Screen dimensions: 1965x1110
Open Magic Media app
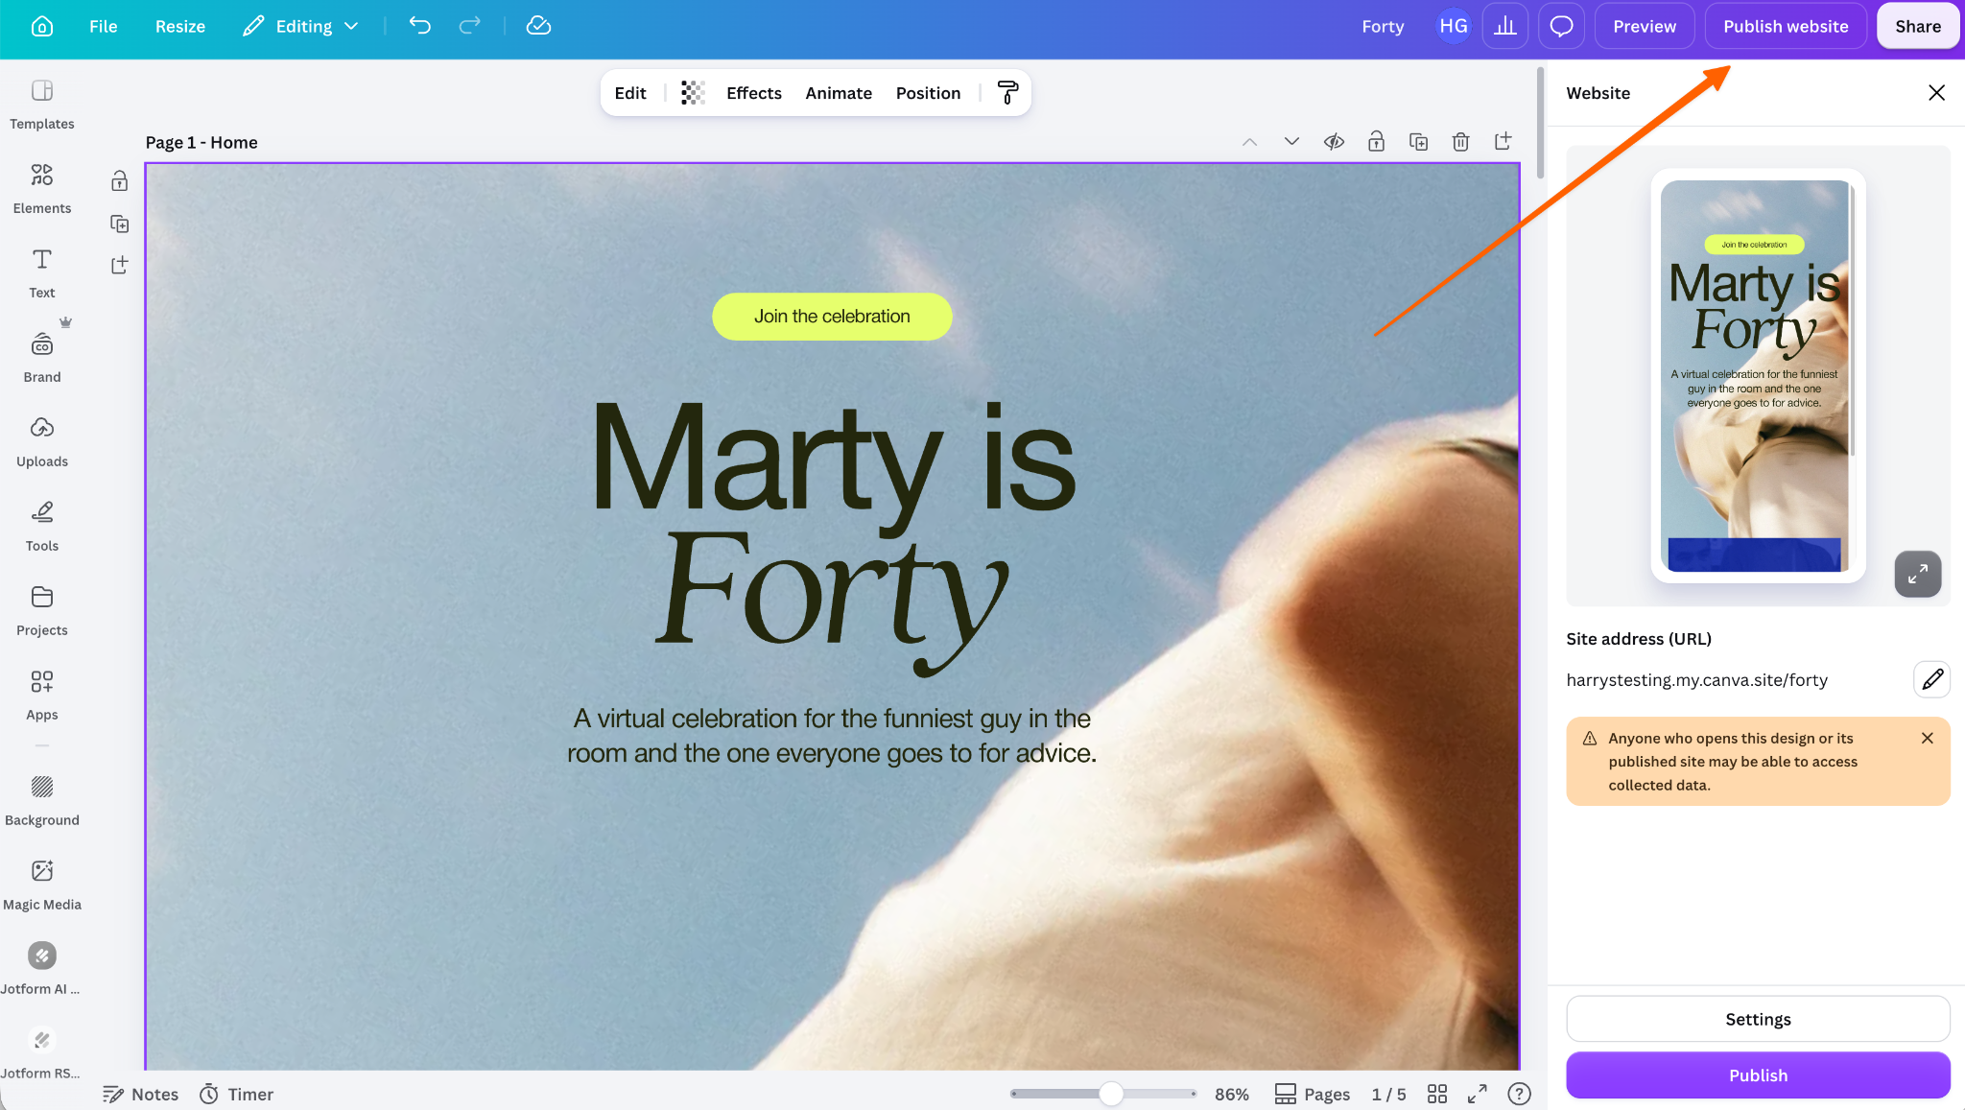pyautogui.click(x=42, y=886)
